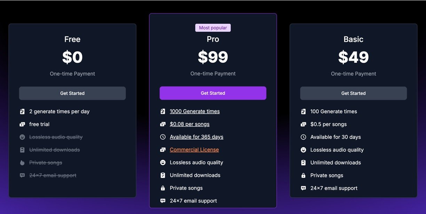Click the 1000 Generate times link
426x214 pixels.
(195, 111)
